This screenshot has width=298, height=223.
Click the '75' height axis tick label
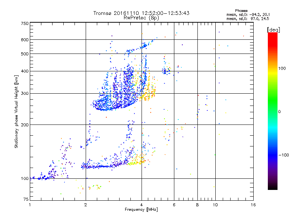click(26, 199)
